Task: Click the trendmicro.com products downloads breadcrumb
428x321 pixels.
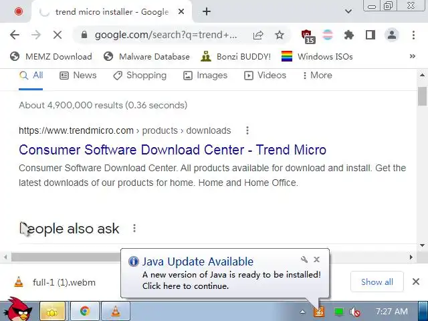Action: pyautogui.click(x=125, y=130)
